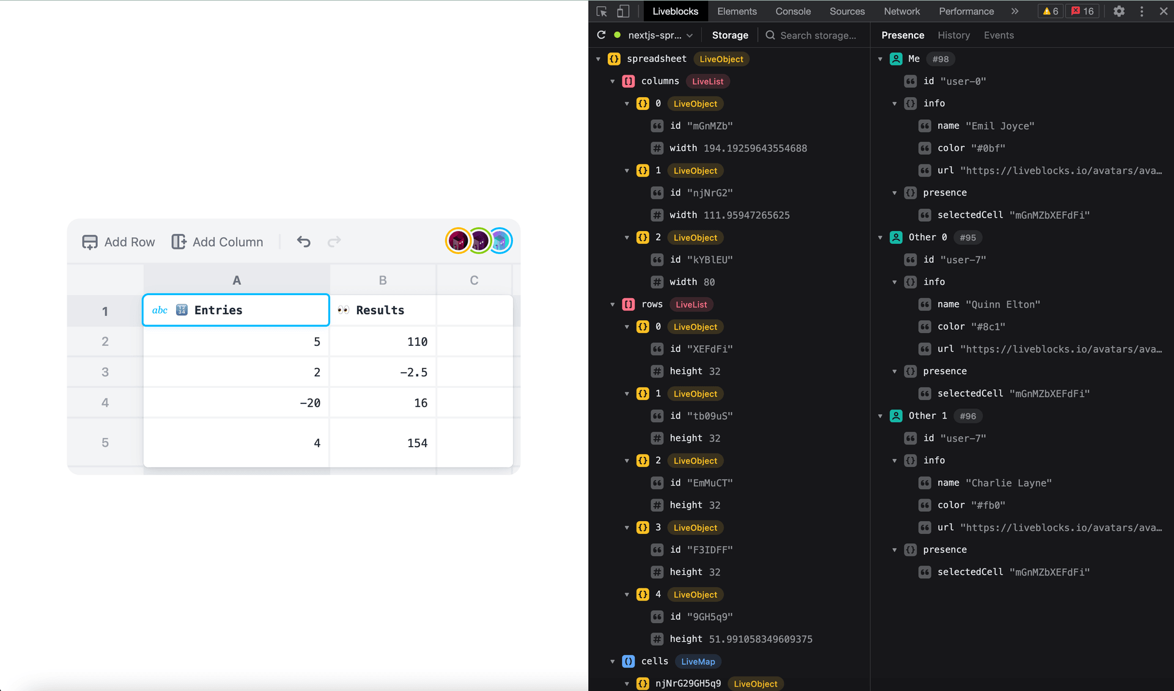Viewport: 1174px width, 691px height.
Task: Switch to the Events tab
Action: coord(999,35)
